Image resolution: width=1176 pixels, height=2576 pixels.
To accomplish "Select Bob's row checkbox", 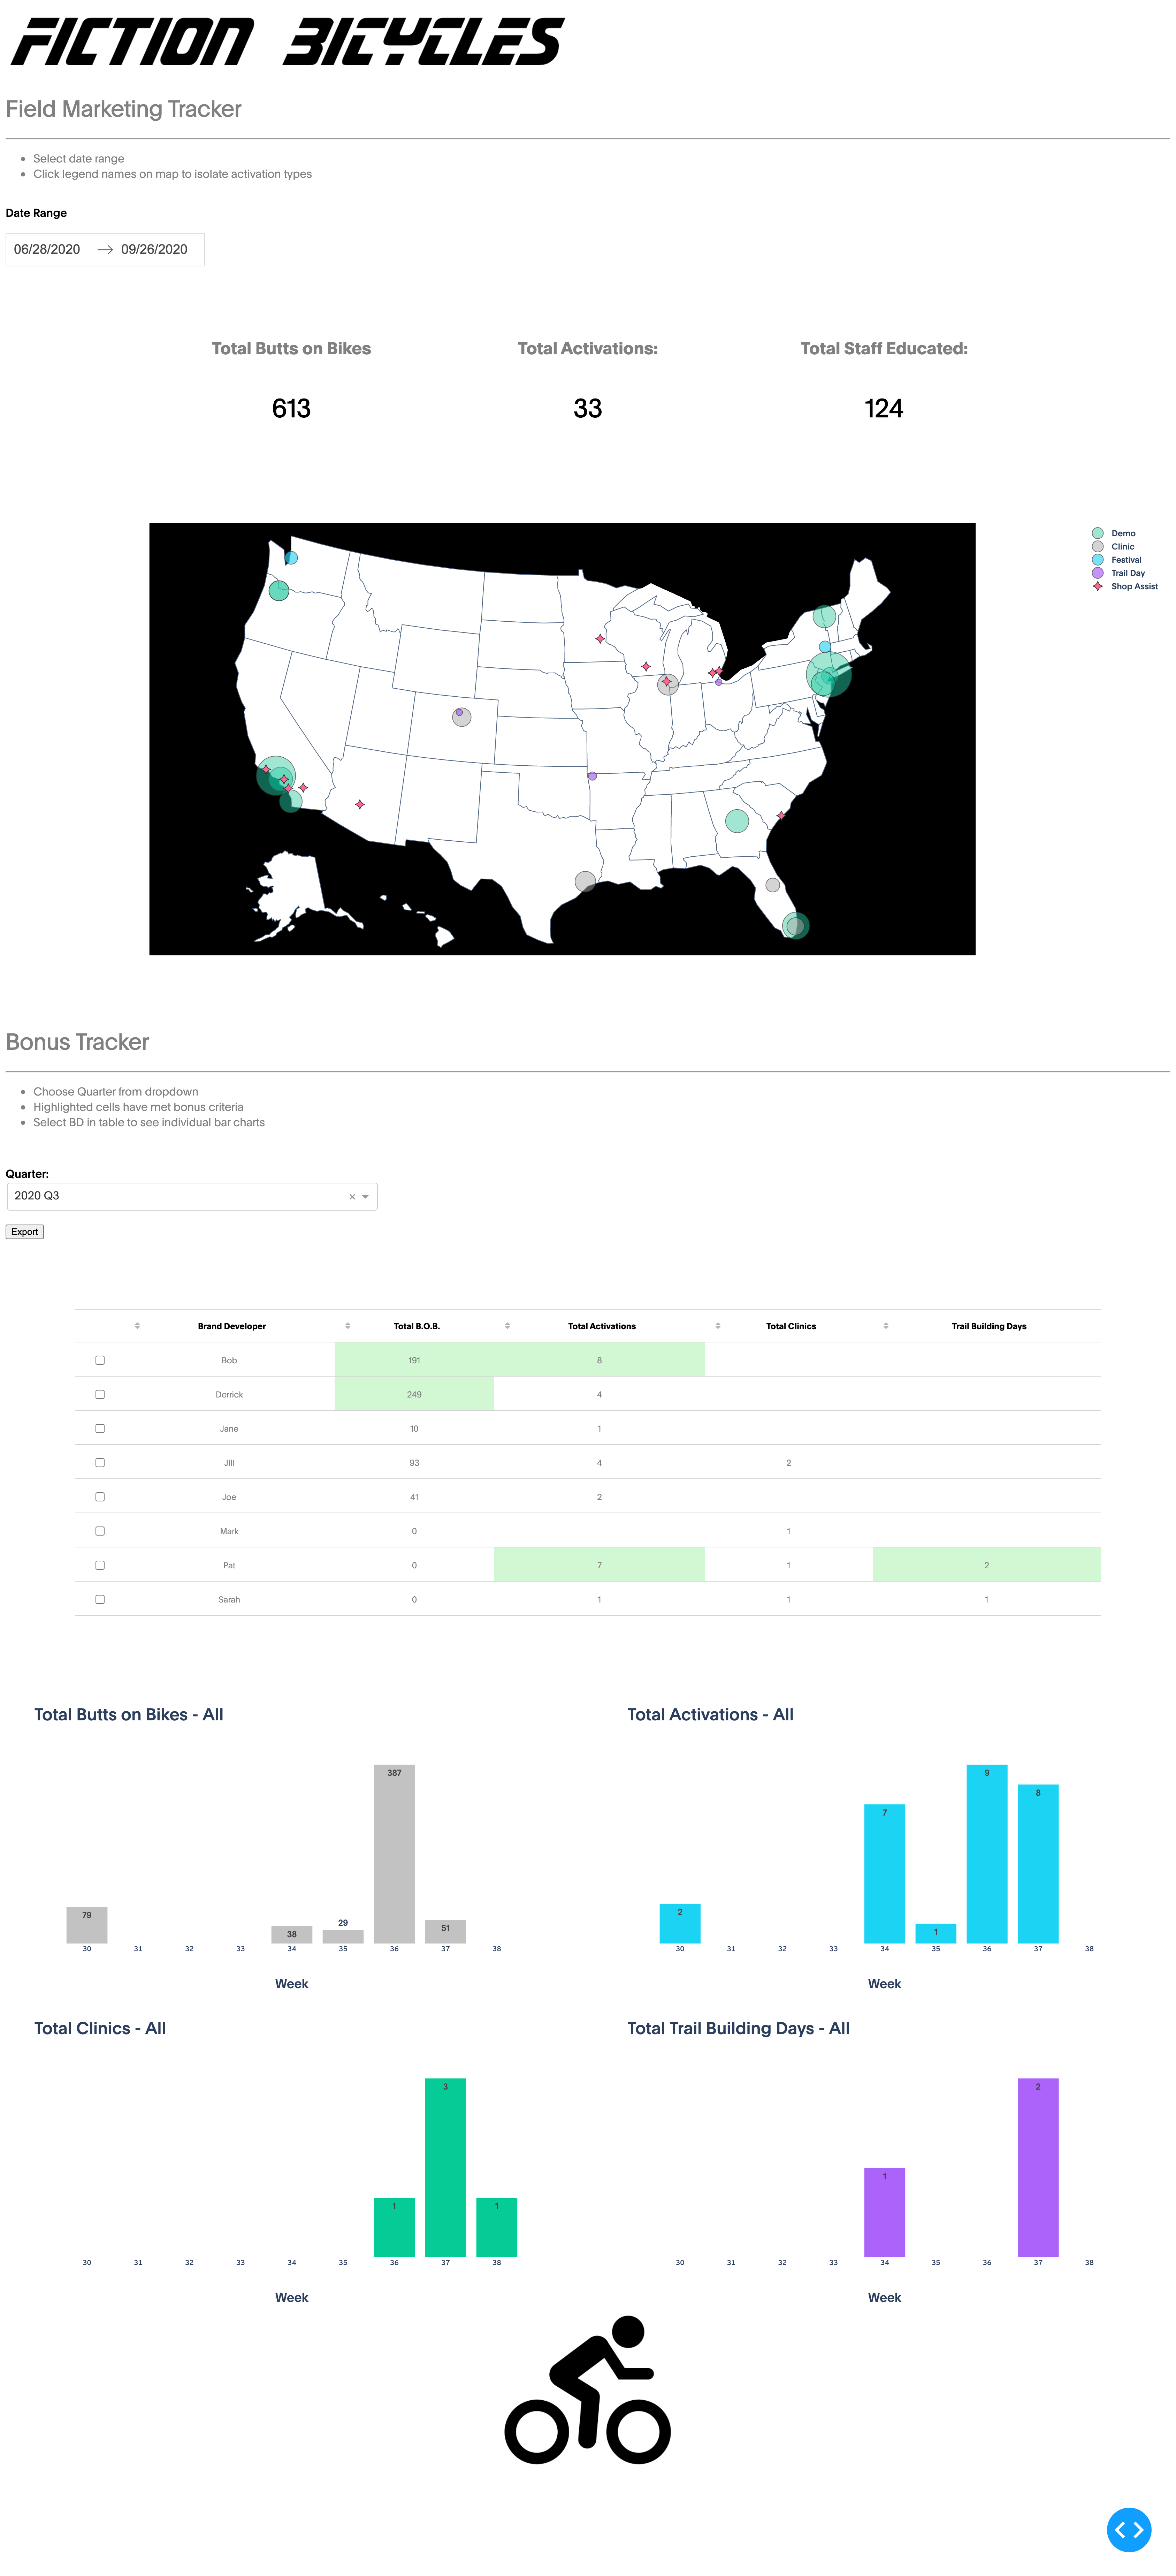I will [x=100, y=1360].
